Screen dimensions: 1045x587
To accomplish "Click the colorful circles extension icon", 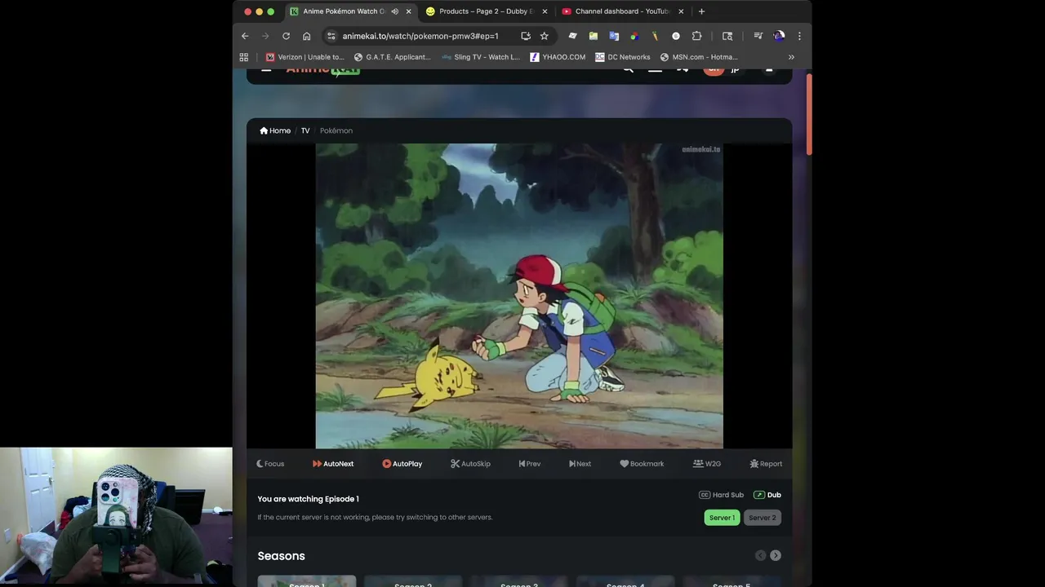I will click(634, 36).
